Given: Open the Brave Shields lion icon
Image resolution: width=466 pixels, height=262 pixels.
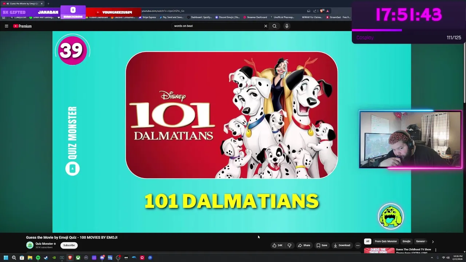Looking at the screenshot, I should pyautogui.click(x=322, y=11).
